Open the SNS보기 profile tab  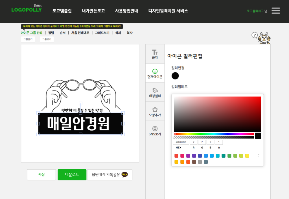click(x=155, y=131)
